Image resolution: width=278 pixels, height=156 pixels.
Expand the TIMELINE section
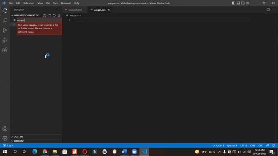(x=19, y=141)
